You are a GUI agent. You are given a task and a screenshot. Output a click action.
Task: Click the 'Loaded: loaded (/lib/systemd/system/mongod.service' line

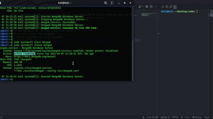click(x=61, y=51)
